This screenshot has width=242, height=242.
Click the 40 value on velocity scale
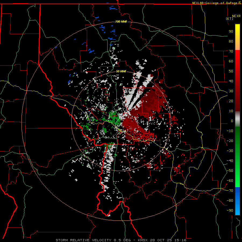(231, 81)
